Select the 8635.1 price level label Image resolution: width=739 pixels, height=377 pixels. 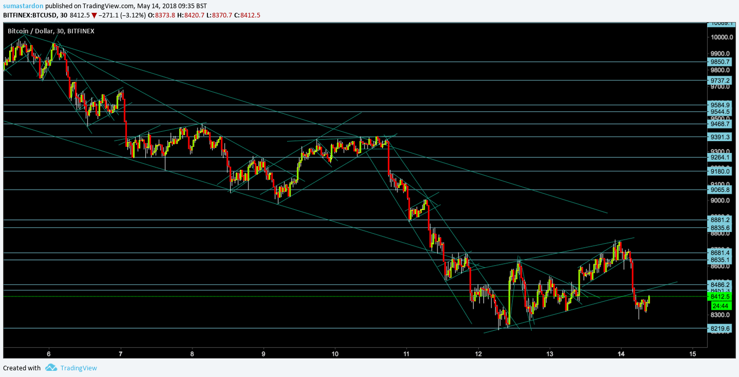[719, 260]
